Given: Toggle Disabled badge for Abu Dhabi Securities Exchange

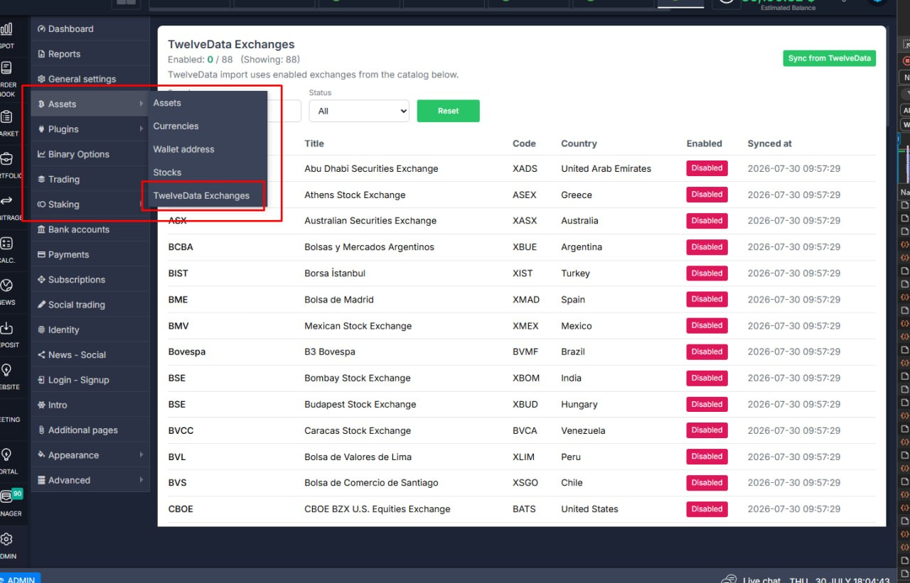Looking at the screenshot, I should point(707,168).
